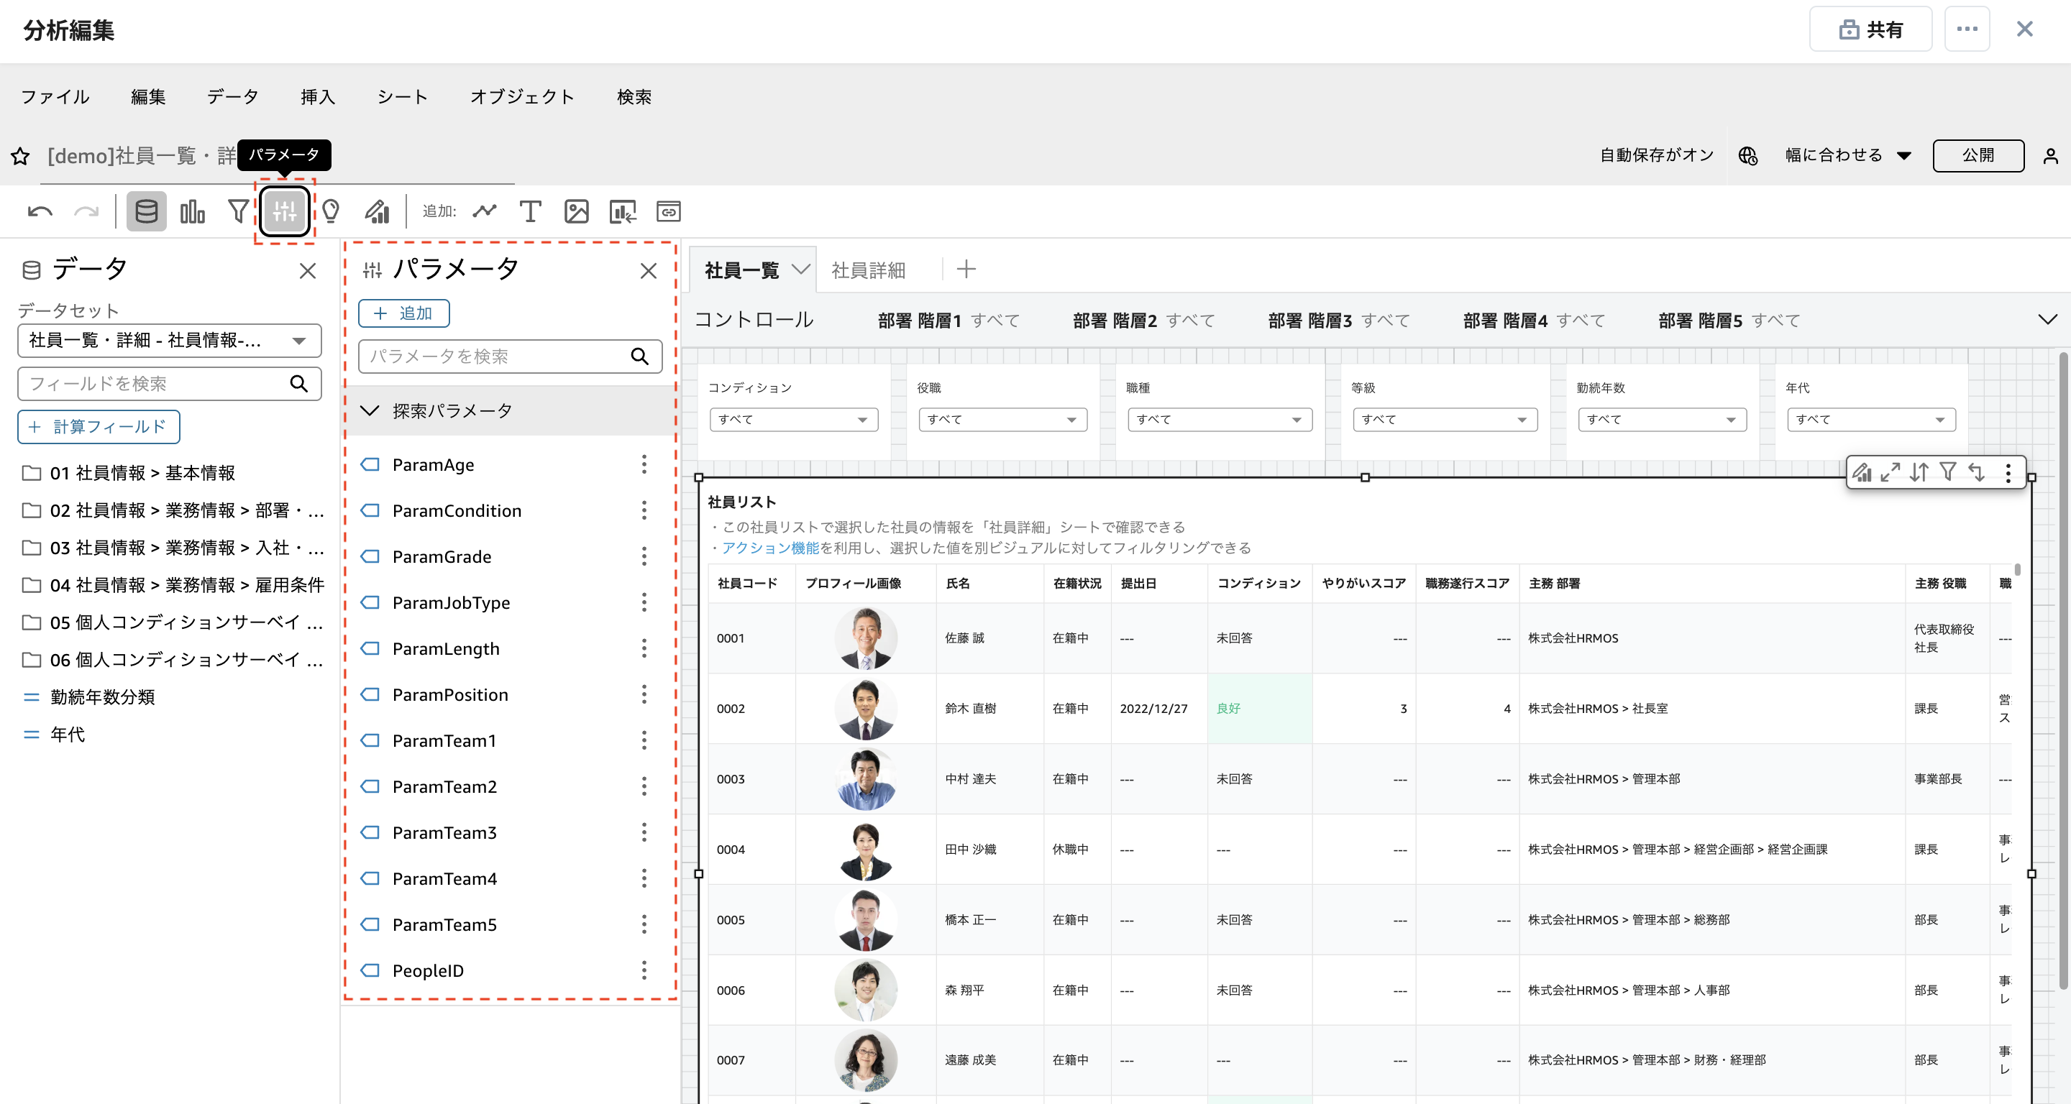Viewport: 2071px width, 1104px height.
Task: Open the 挿入 menu
Action: point(318,97)
